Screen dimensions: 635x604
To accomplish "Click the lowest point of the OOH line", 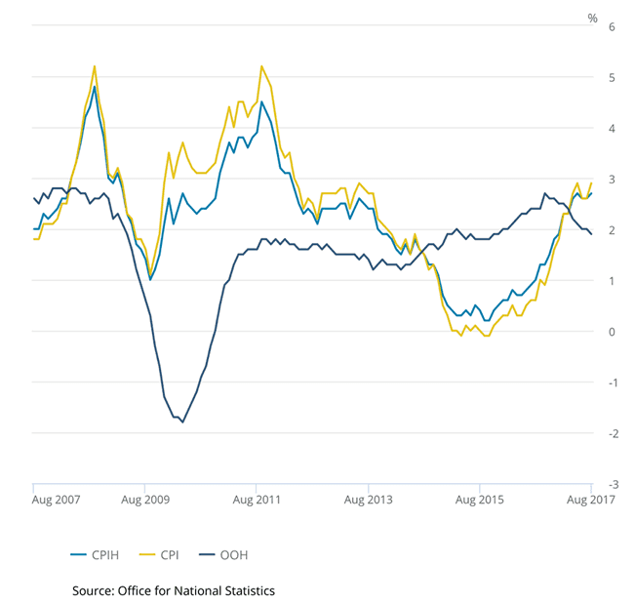I will pyautogui.click(x=182, y=422).
